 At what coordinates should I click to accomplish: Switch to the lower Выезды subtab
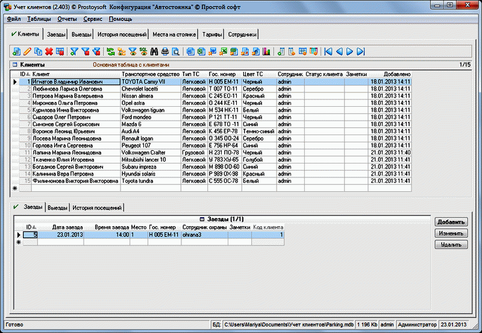[x=57, y=208]
